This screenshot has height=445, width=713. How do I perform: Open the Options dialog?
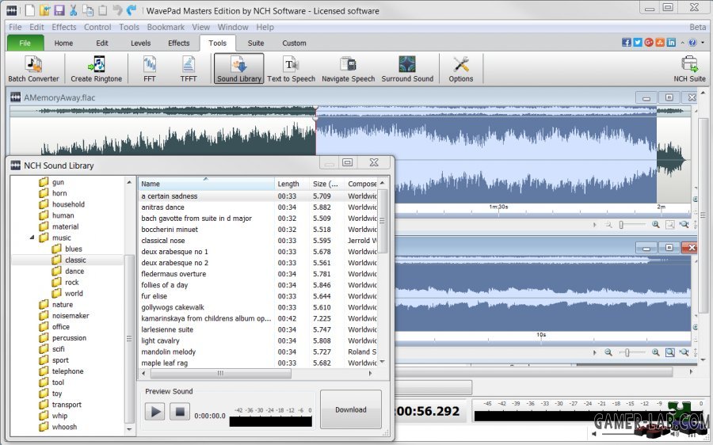(460, 69)
